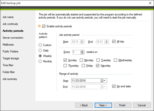Viewport: 154px width, 111px height.
Task: Go to the Server connection step
Action: [13, 38]
